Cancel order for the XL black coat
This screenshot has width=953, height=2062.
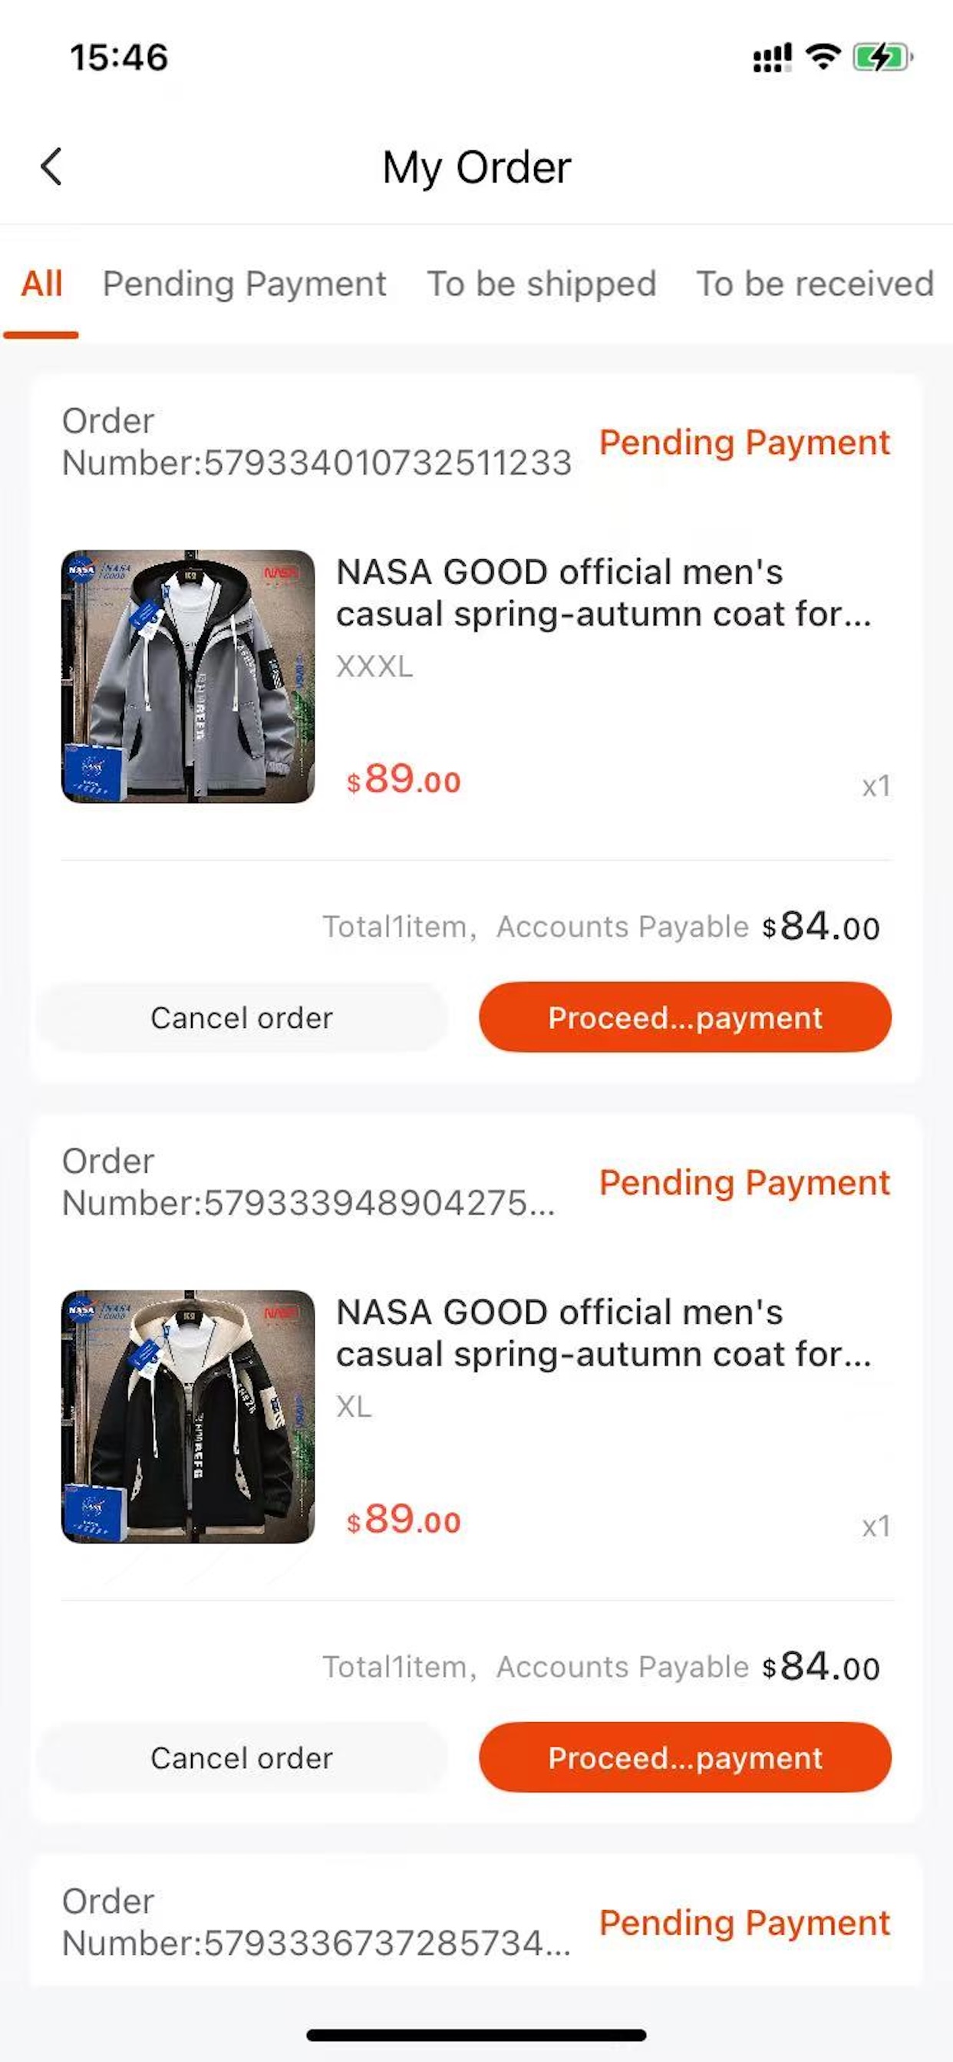coord(242,1757)
